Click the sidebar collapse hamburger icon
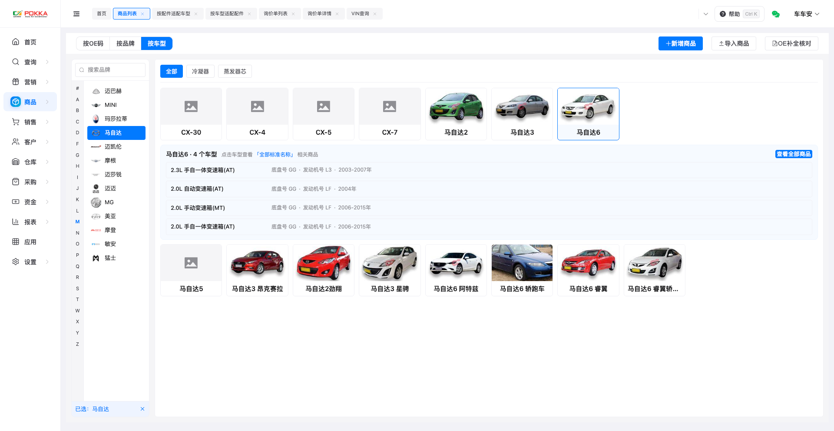This screenshot has height=431, width=834. 76,14
